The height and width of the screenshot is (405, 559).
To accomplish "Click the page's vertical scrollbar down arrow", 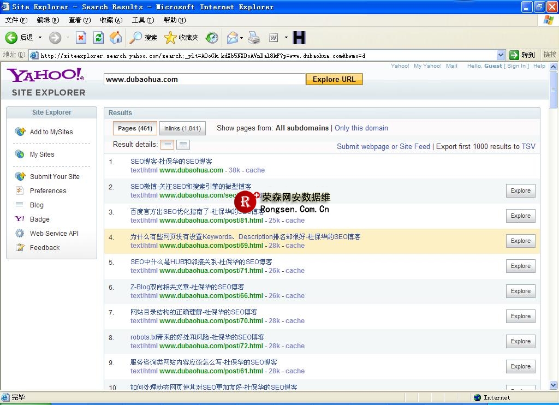I will coord(554,386).
